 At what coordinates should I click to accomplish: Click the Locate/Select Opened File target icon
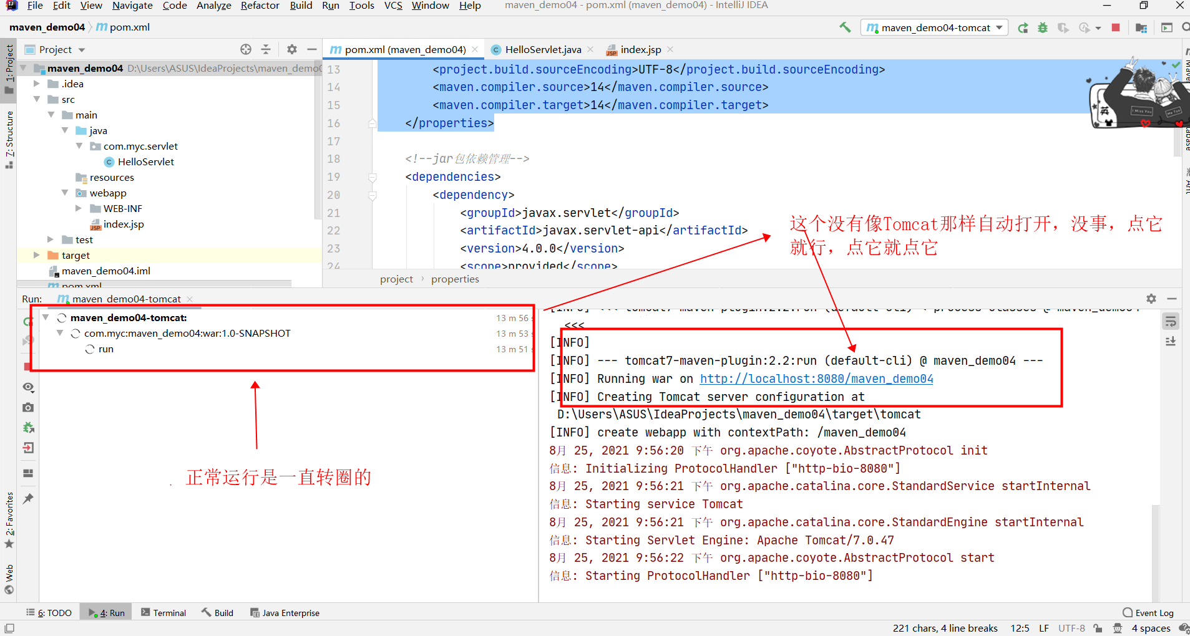(x=246, y=49)
